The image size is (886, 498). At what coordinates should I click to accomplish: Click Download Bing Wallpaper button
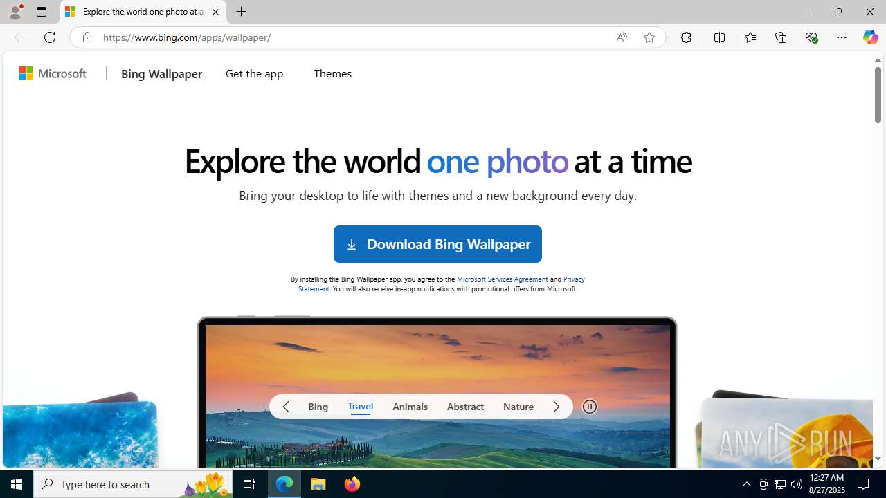coord(437,244)
